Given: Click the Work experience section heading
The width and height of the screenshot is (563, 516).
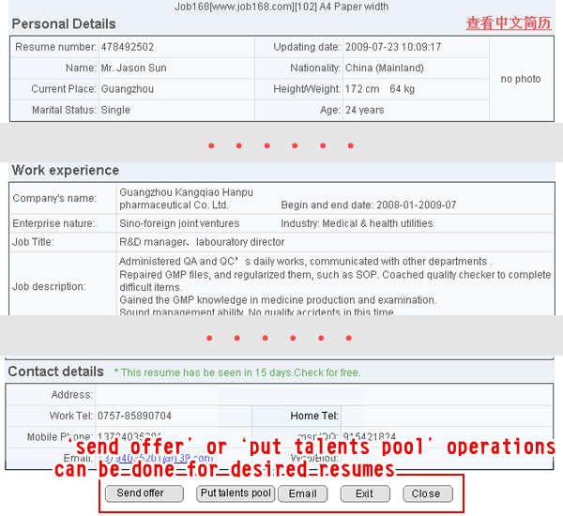Looking at the screenshot, I should pos(65,171).
